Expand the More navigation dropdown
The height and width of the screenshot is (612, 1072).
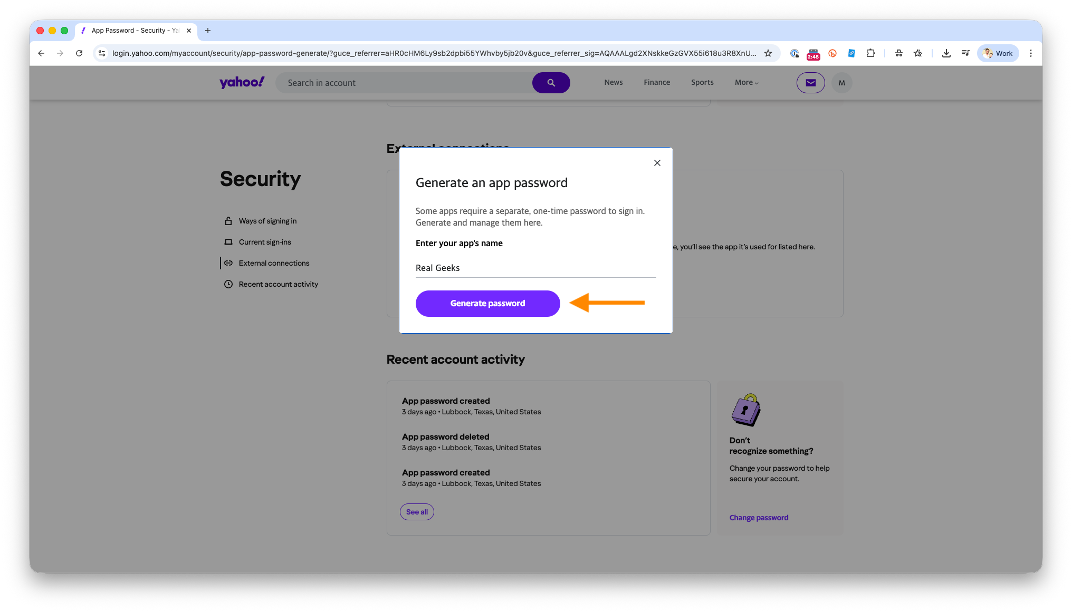(746, 82)
